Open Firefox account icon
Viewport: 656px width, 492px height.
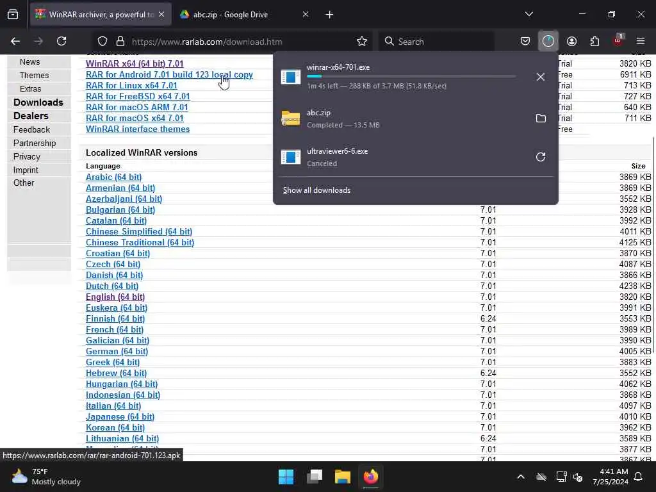point(571,42)
